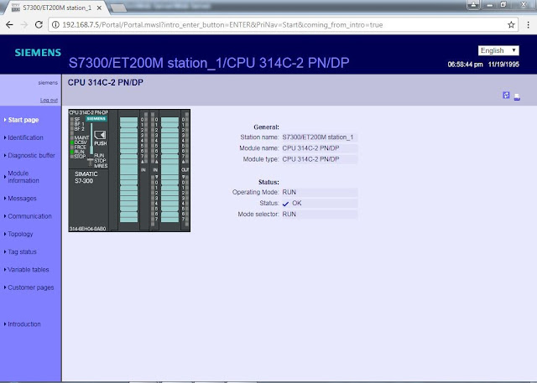The width and height of the screenshot is (537, 383).
Task: Click the Siemens logo in the header
Action: 38,52
